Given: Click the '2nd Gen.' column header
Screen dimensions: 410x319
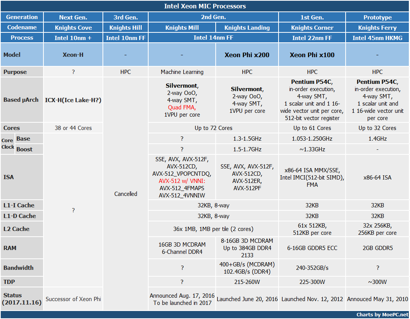Looking at the screenshot, I should click(213, 17).
